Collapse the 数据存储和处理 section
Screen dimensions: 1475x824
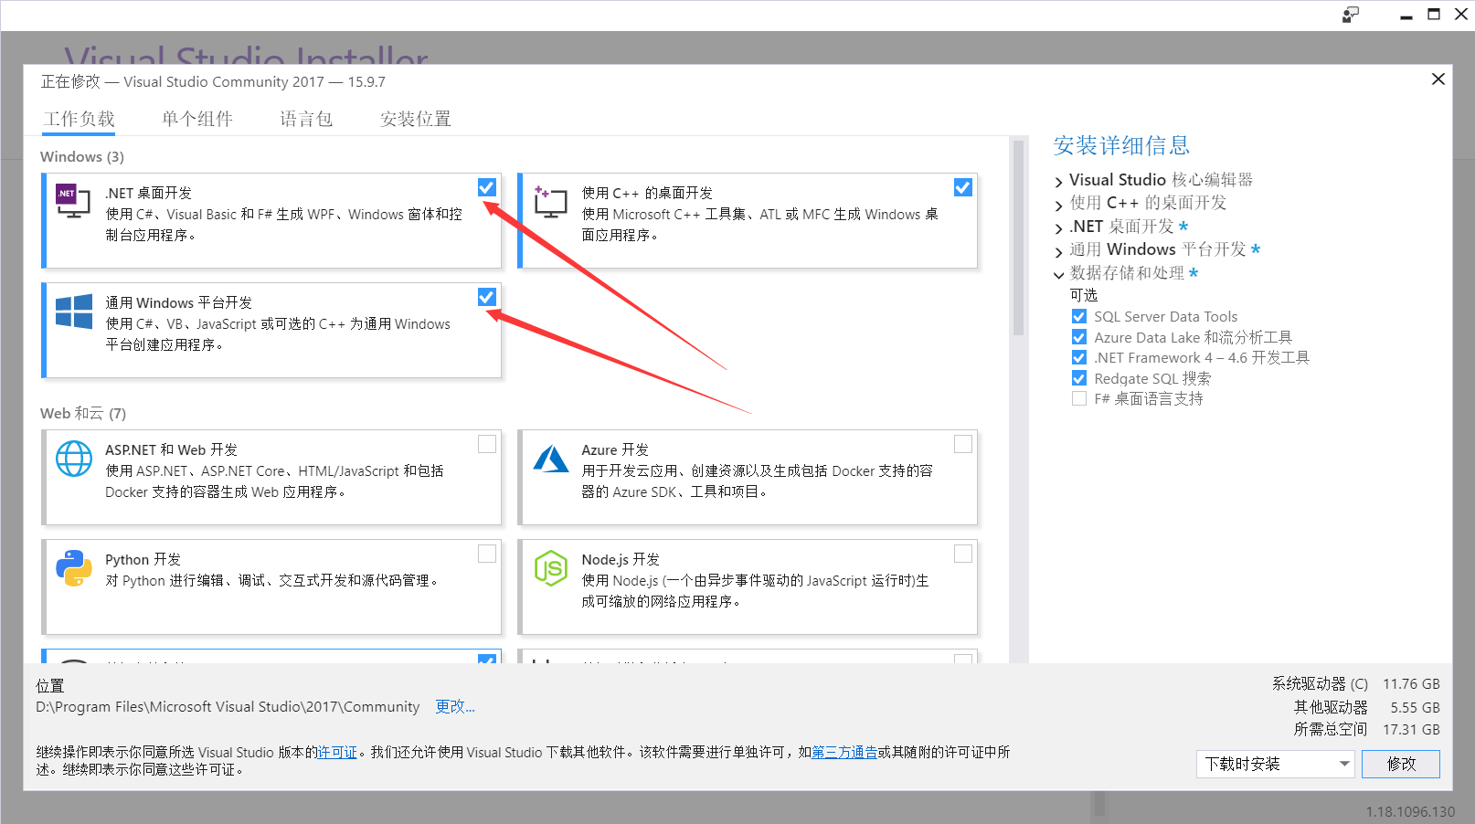(1059, 274)
